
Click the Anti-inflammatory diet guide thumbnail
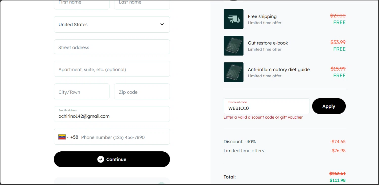tap(233, 72)
